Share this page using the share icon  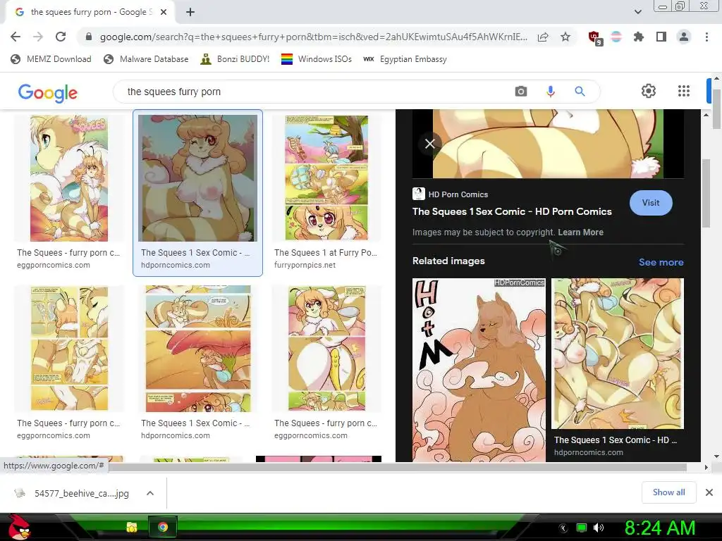(x=543, y=37)
